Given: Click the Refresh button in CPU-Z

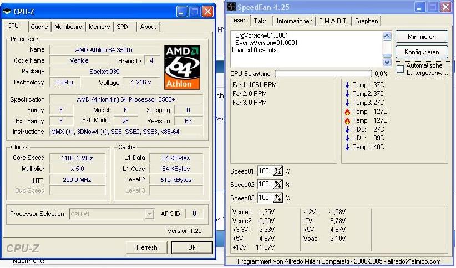Looking at the screenshot, I should [146, 247].
